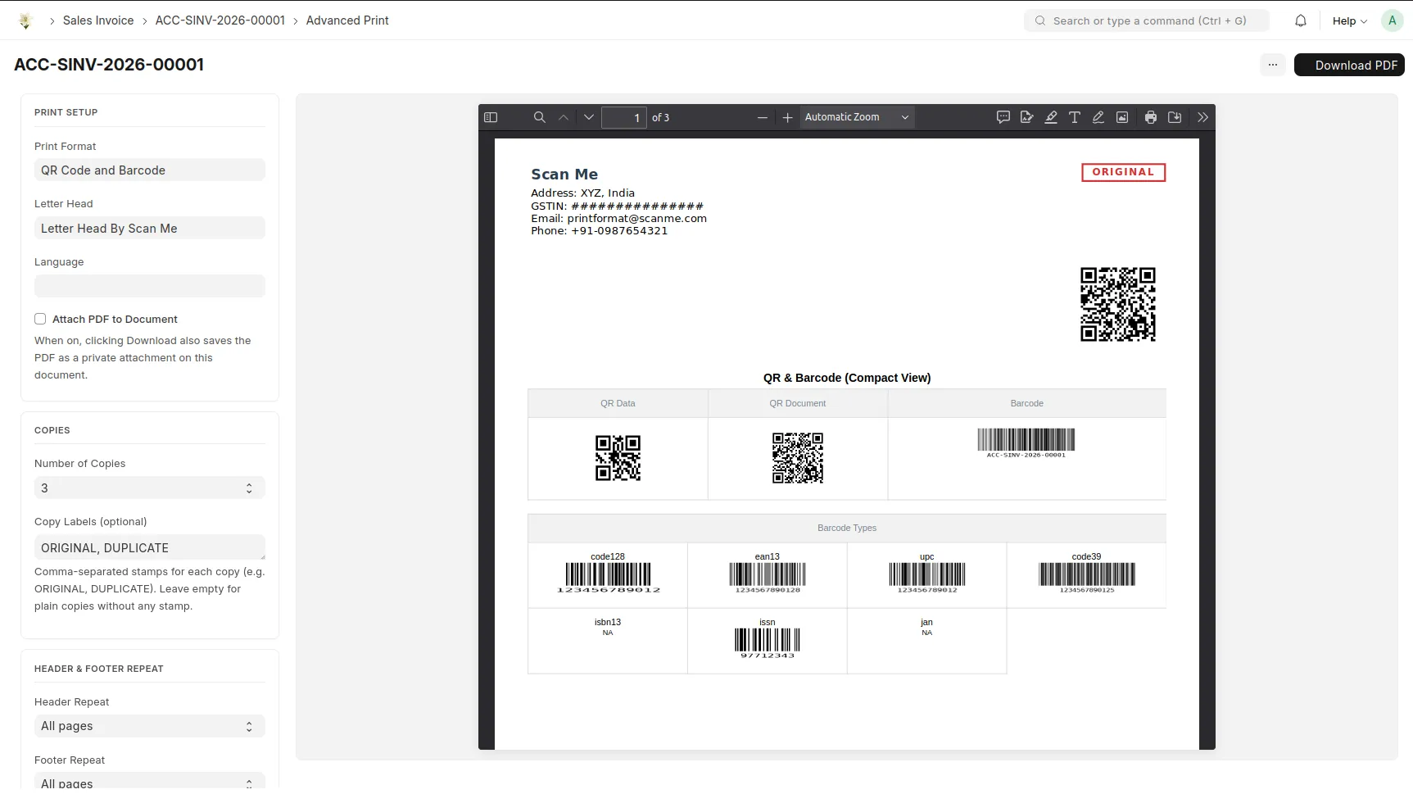Open the add image annotation tool
1413x794 pixels.
pyautogui.click(x=1122, y=117)
